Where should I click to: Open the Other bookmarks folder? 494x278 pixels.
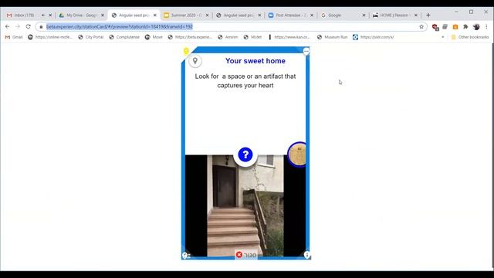point(470,37)
